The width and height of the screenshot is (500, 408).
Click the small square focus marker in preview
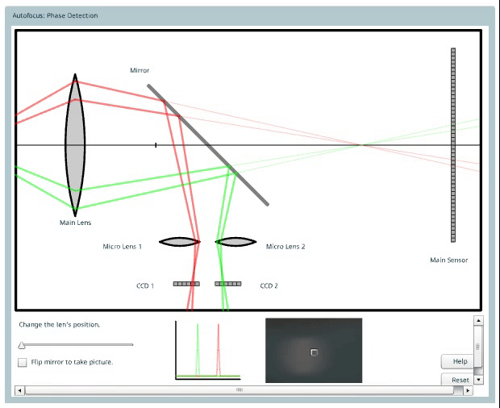(314, 352)
